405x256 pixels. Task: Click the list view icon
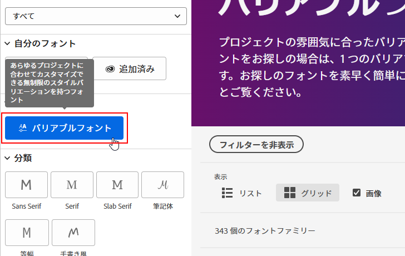pos(228,193)
